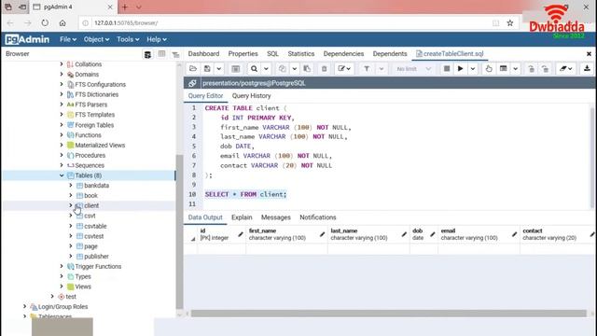Select the Materialized Views node
The image size is (597, 336).
[x=100, y=146]
